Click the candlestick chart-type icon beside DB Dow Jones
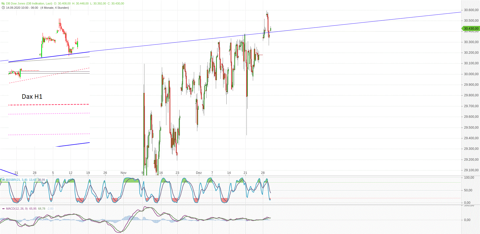This screenshot has height=234, width=480. coord(3,3)
